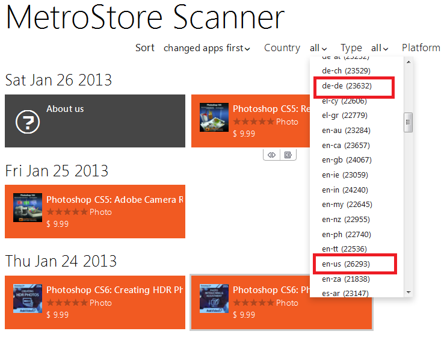Click the copy icon under Photoshop CS5 tile
The height and width of the screenshot is (337, 447).
(x=288, y=155)
